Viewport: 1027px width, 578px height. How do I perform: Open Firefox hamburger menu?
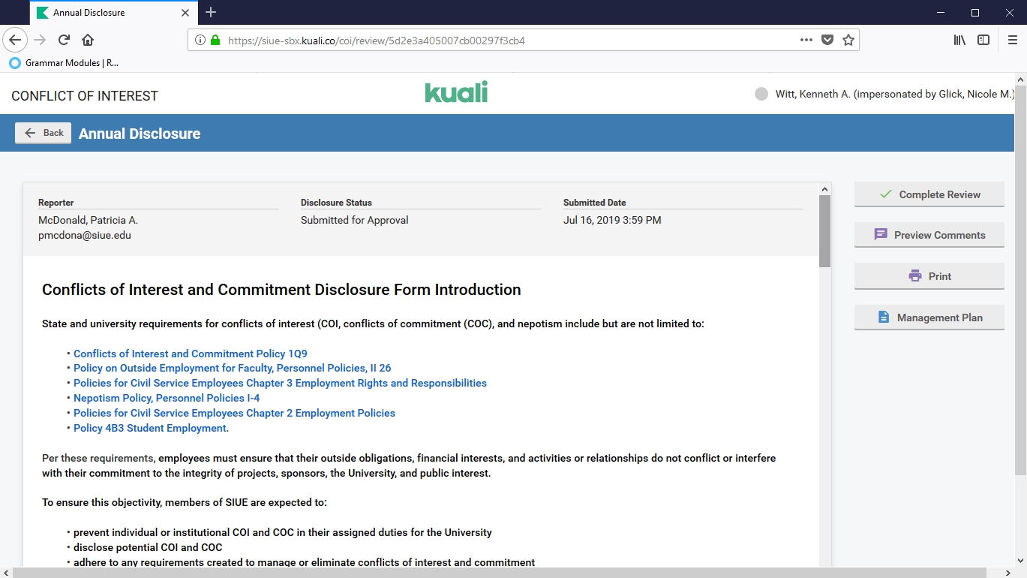1012,40
